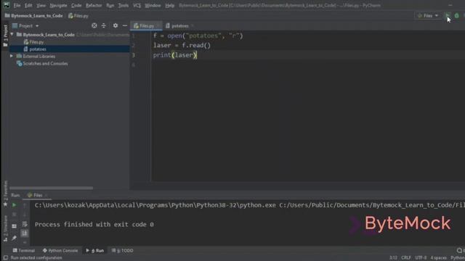Select Scratches and Consoles in project tree
The width and height of the screenshot is (465, 261).
[x=45, y=63]
